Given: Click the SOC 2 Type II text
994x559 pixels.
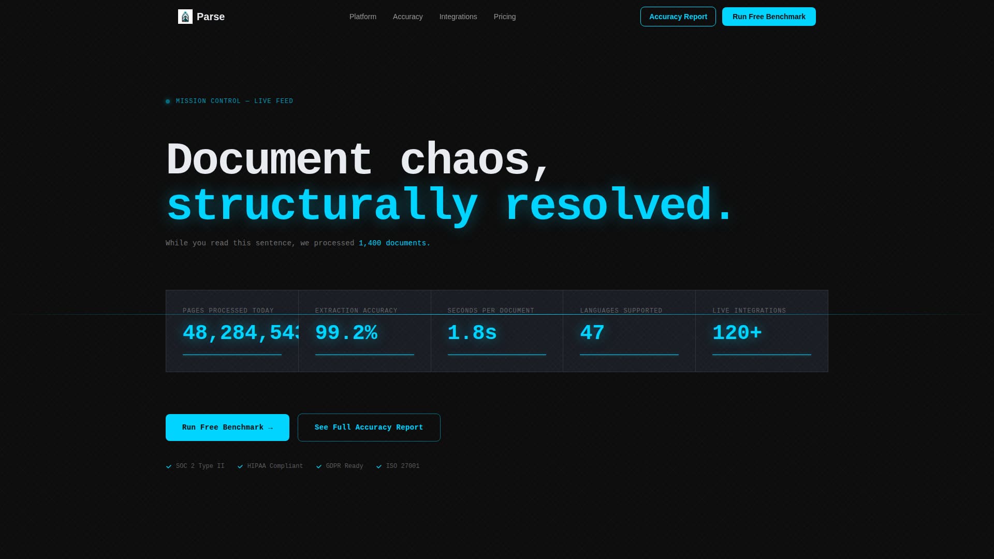Looking at the screenshot, I should tap(200, 466).
